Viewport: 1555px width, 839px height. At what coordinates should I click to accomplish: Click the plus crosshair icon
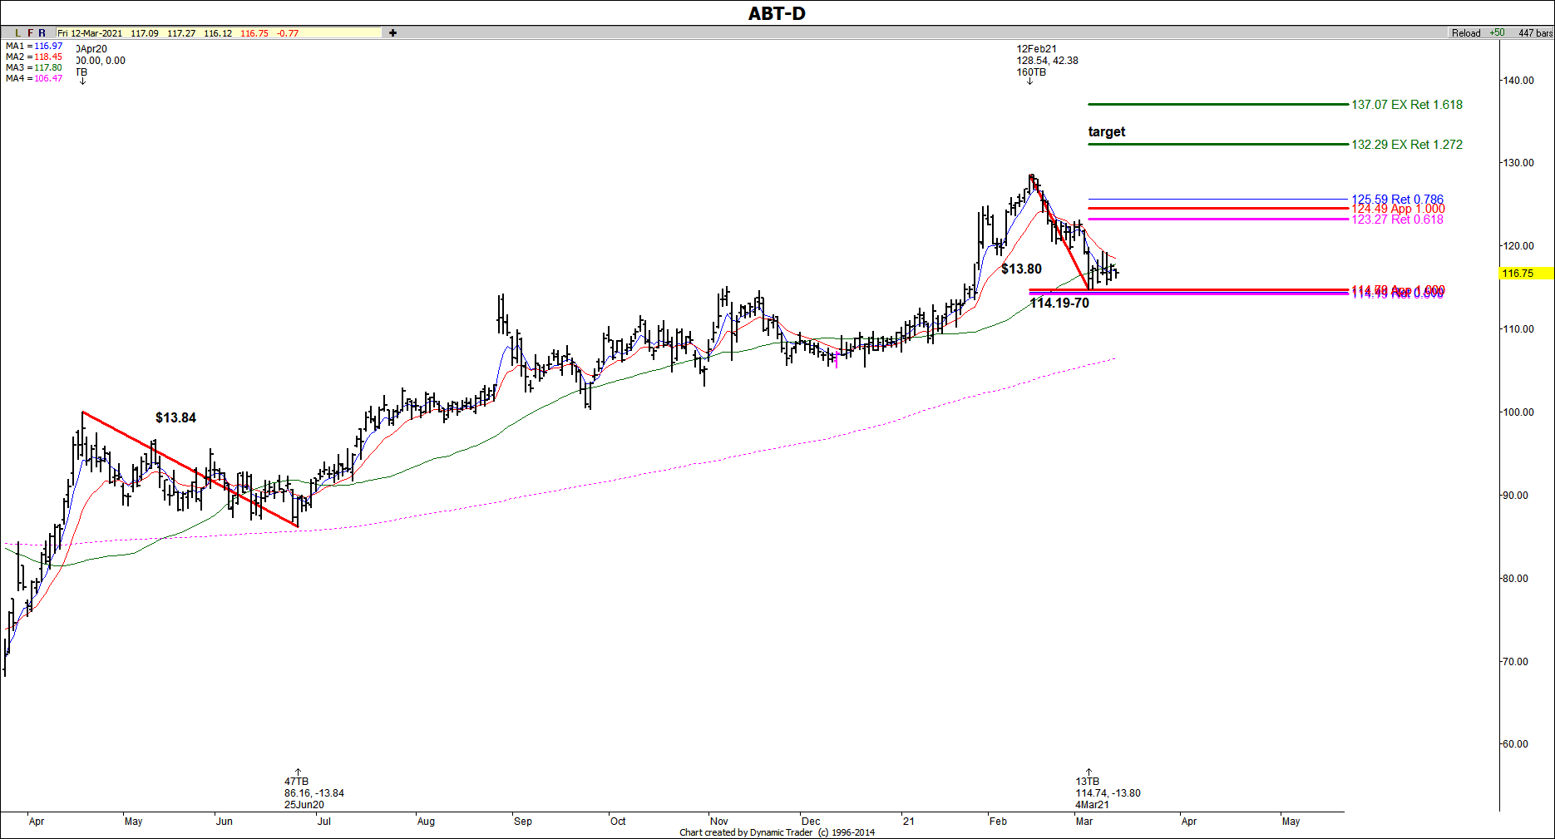pyautogui.click(x=392, y=33)
